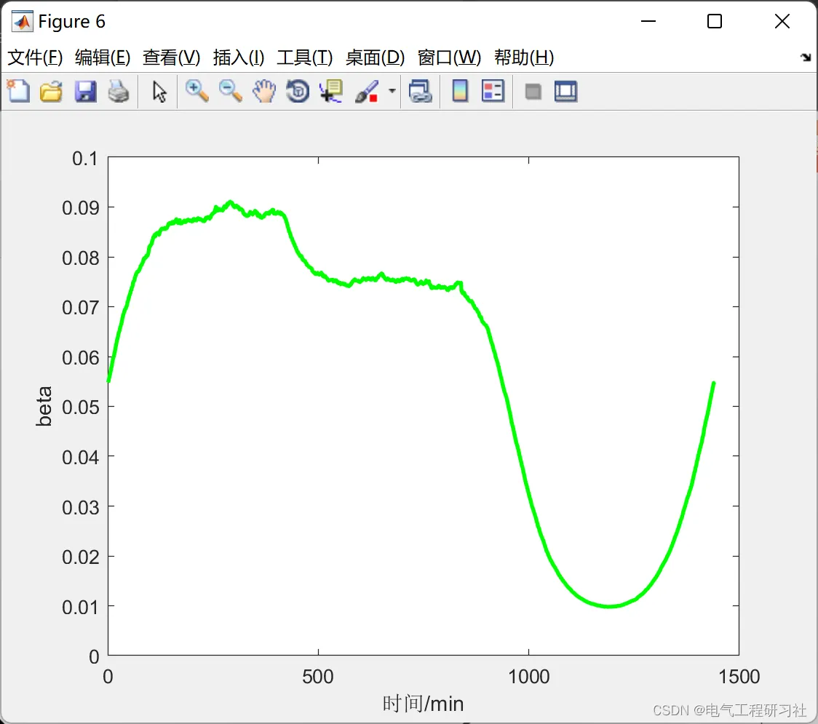Show Plot Tools and dock figure

point(565,91)
